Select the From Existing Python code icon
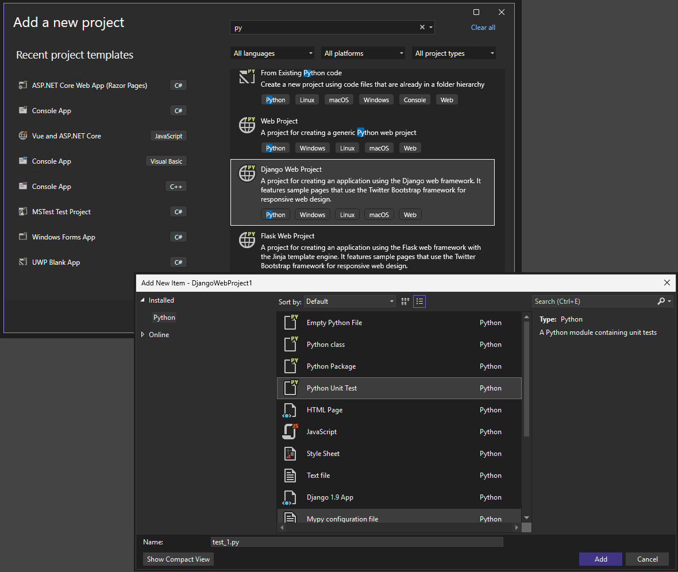This screenshot has height=572, width=678. click(246, 76)
